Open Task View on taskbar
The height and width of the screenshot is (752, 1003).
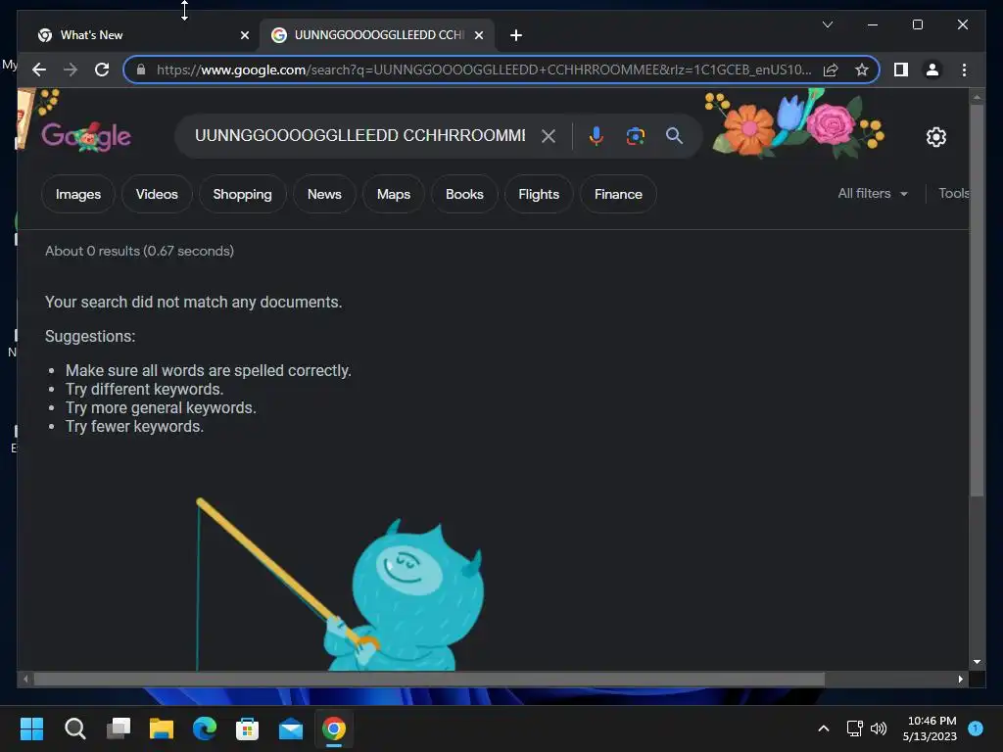click(119, 728)
